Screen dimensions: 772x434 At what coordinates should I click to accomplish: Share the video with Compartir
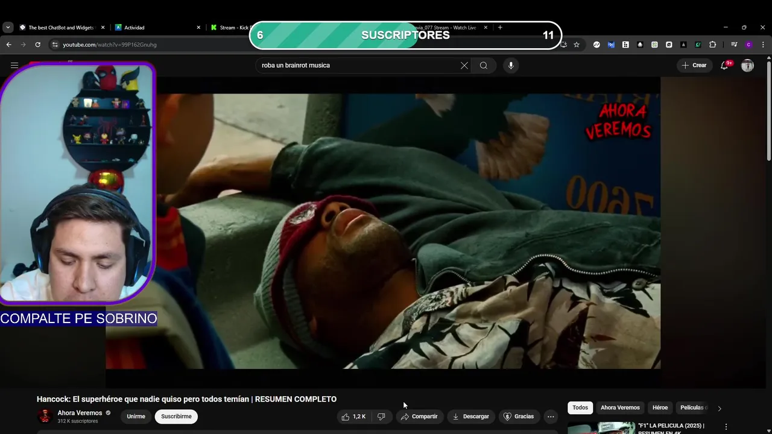tap(419, 417)
